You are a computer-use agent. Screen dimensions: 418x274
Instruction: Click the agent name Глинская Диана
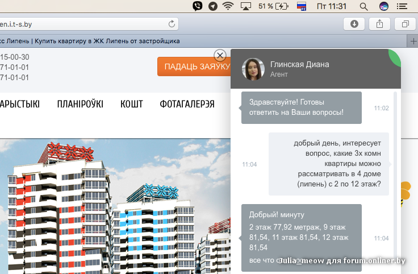299,64
